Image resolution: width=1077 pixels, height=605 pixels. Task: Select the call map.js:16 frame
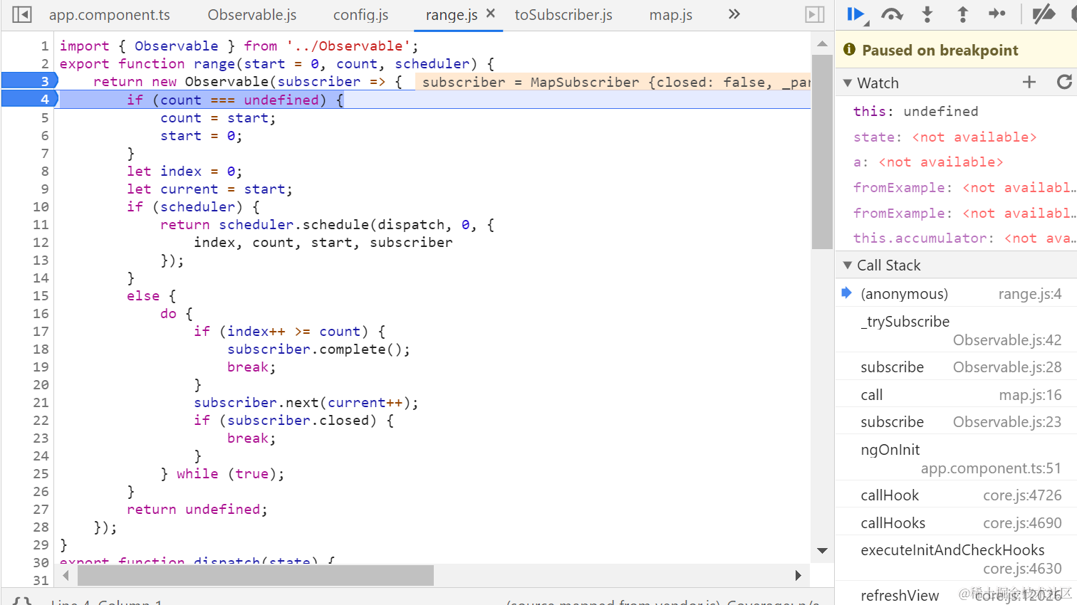click(956, 395)
